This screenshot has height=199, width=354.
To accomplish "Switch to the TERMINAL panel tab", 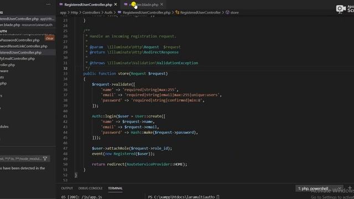I will [x=115, y=188].
